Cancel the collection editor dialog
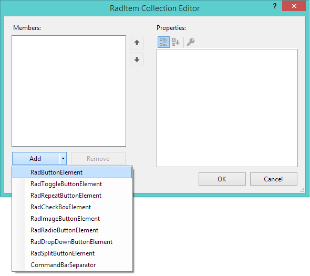This screenshot has width=310, height=276. click(273, 179)
